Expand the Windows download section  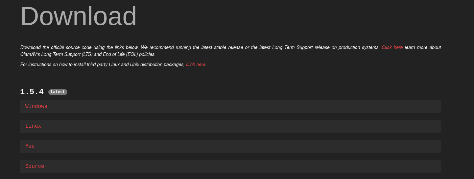tap(230, 106)
